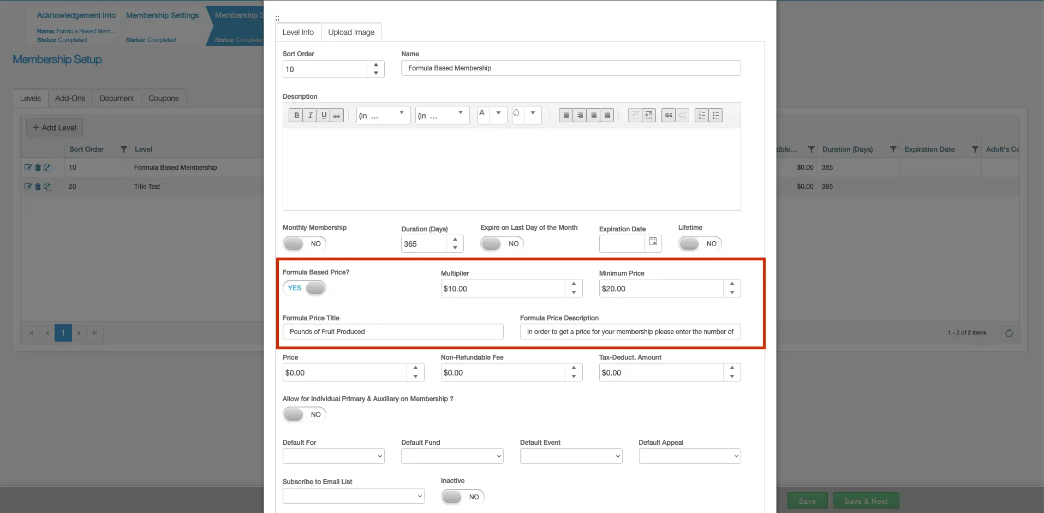Image resolution: width=1044 pixels, height=513 pixels.
Task: Justify description text
Action: (607, 115)
